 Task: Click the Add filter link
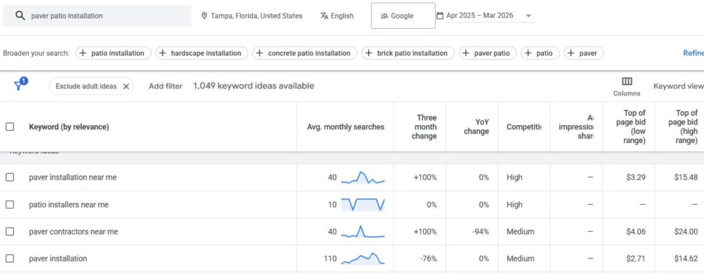166,86
